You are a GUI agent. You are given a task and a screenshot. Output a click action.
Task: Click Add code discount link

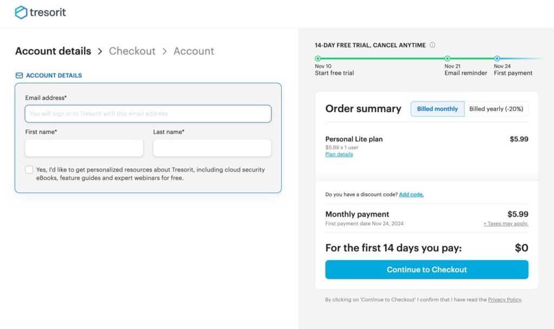(x=411, y=194)
